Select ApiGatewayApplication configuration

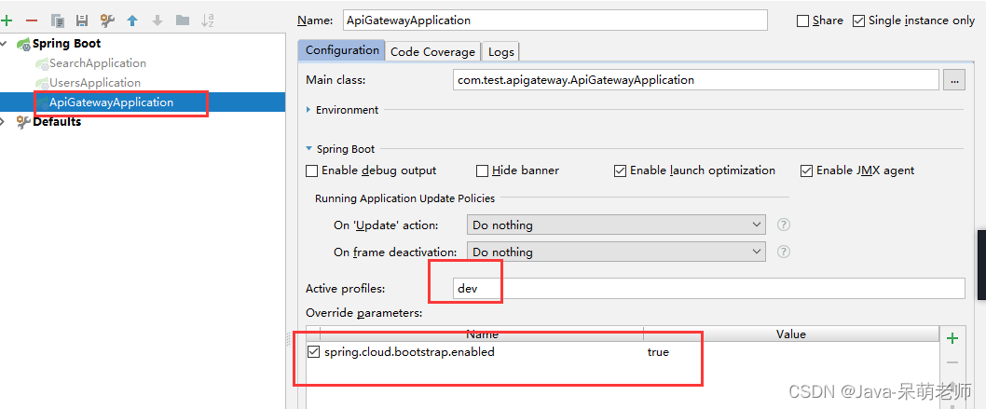pyautogui.click(x=111, y=102)
